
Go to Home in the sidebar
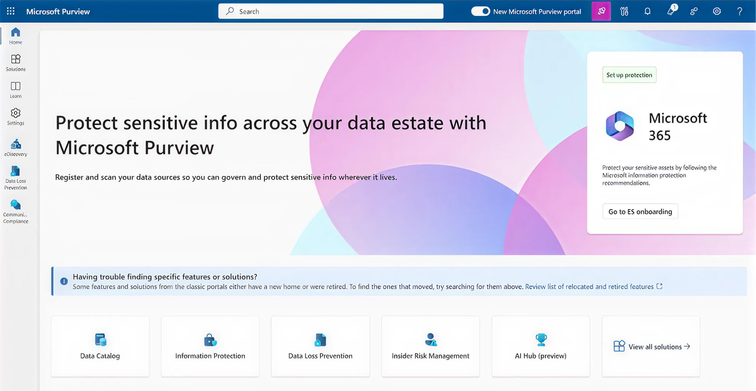(x=16, y=36)
